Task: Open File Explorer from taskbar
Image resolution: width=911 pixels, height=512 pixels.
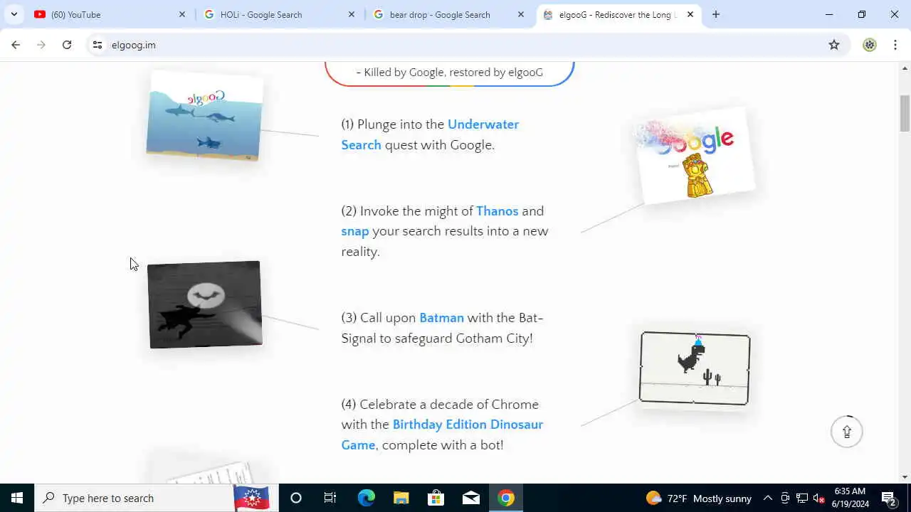Action: click(x=401, y=498)
